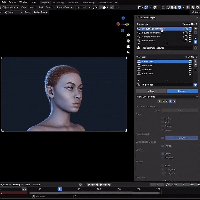Screen dimensions: 200x200
Task: Open the Help menu
Action: [x=33, y=2]
